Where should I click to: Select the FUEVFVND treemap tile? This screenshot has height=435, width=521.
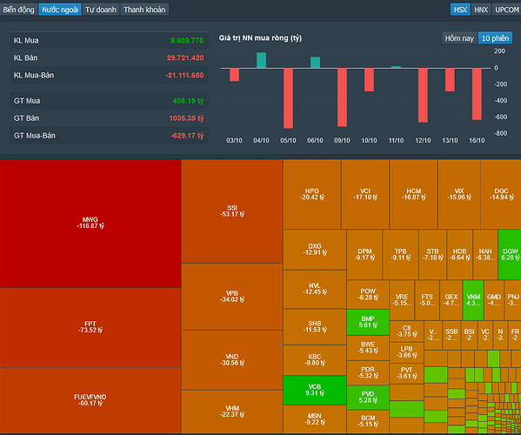click(90, 400)
